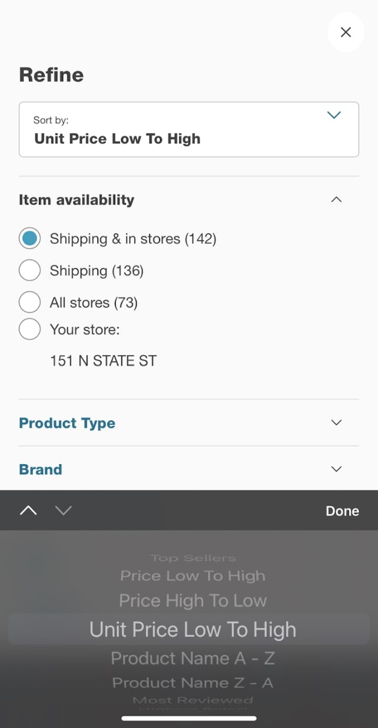Enable the Your store option

coord(30,329)
